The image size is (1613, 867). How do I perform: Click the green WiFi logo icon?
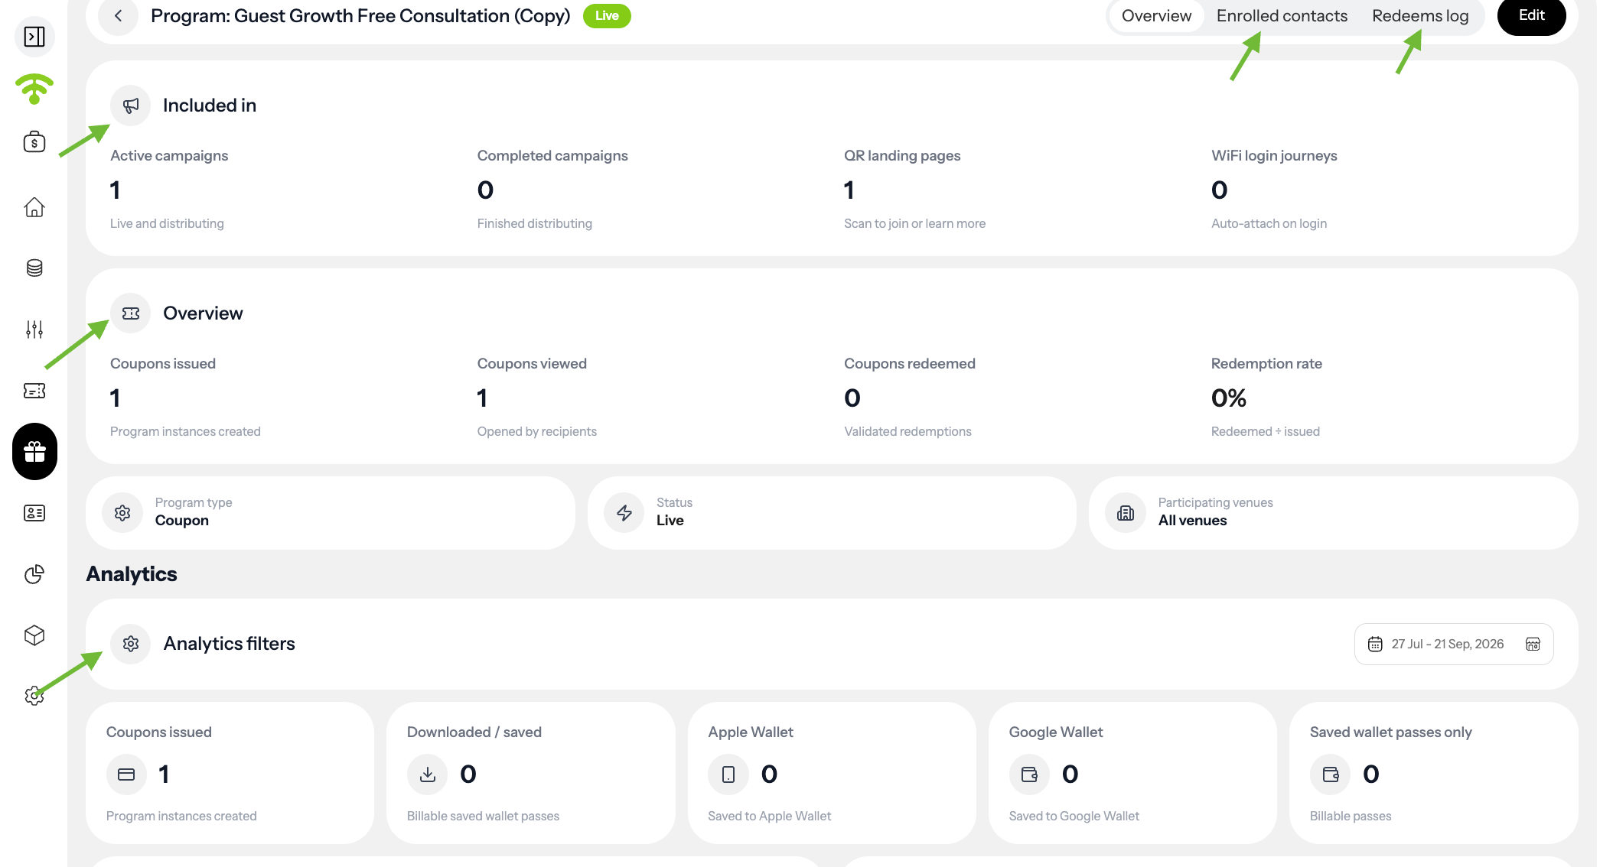pos(34,89)
